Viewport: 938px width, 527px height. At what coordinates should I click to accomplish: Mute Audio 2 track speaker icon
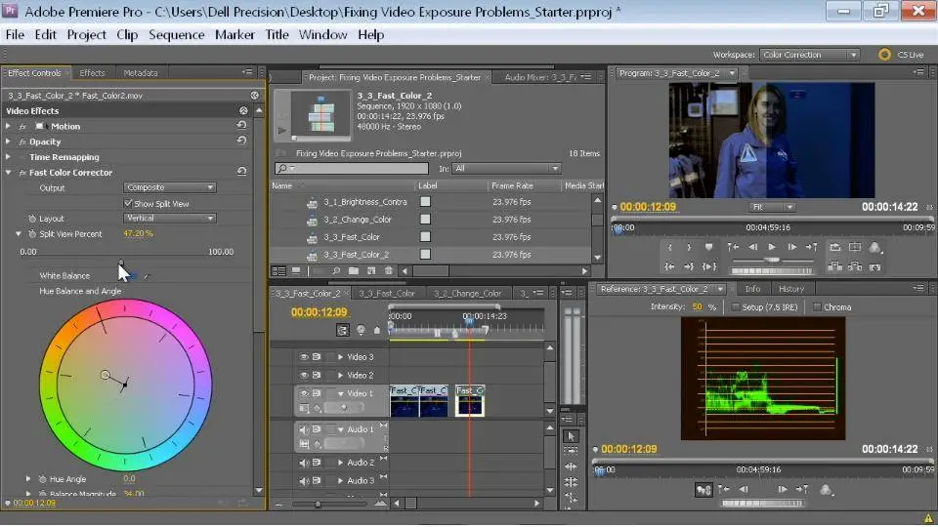coord(304,463)
